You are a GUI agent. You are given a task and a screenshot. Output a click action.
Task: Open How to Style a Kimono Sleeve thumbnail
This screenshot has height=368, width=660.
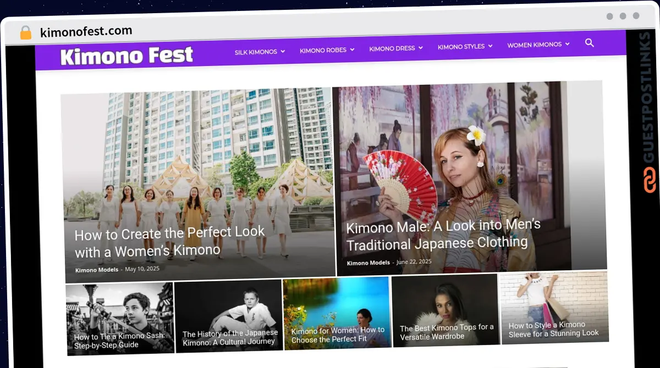[554, 307]
